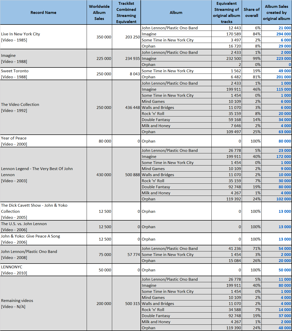Select the Share of overall header
Screen dimensions: 292x331
pos(252,12)
